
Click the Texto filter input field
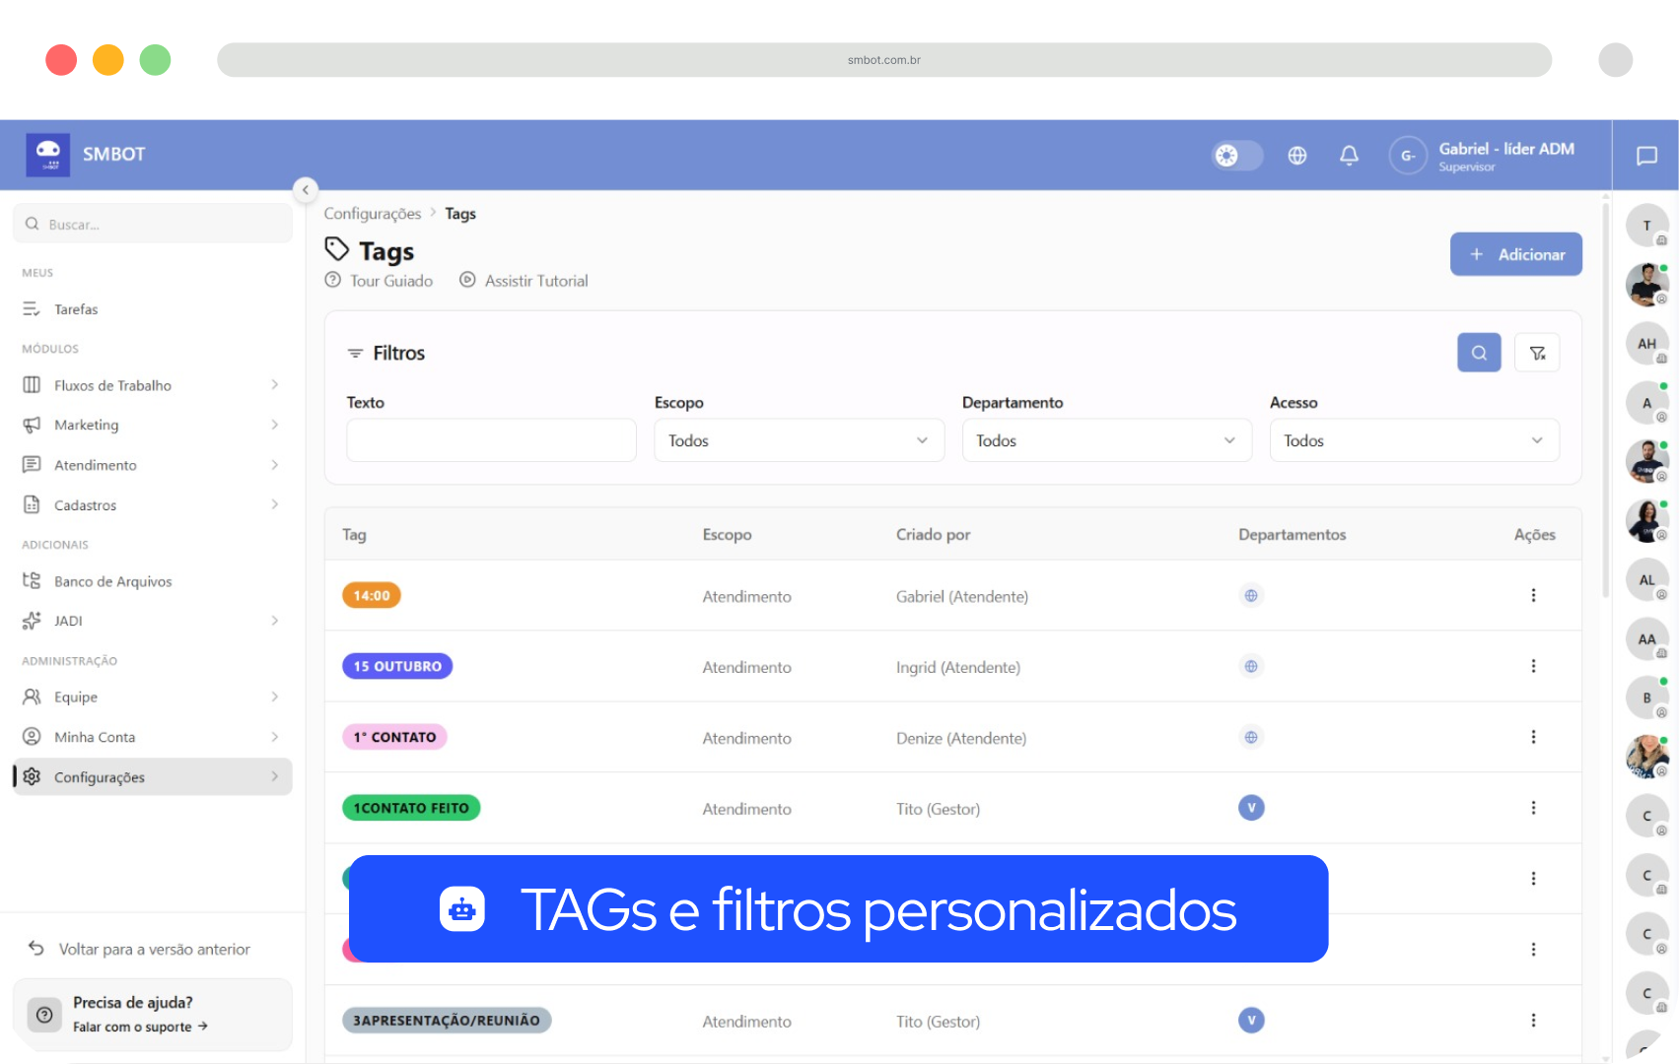click(491, 440)
